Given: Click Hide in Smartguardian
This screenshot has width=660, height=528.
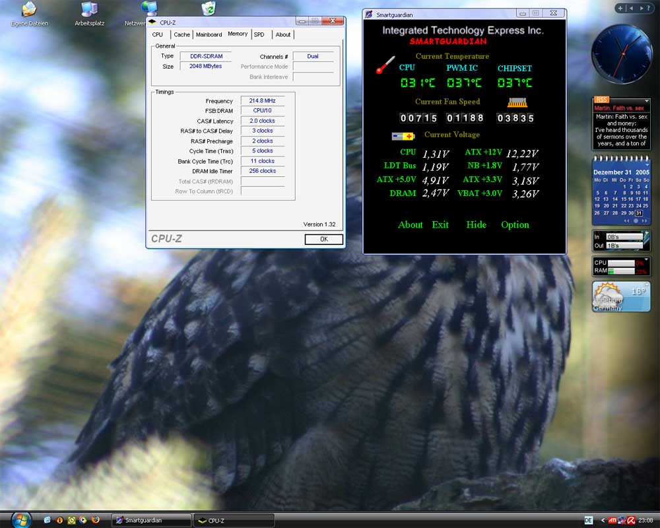Looking at the screenshot, I should click(476, 225).
